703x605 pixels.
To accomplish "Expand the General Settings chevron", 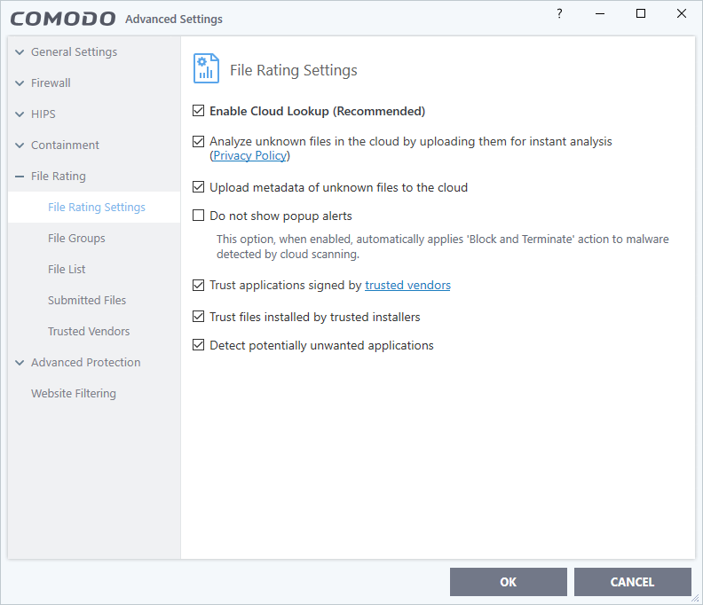I will 20,52.
